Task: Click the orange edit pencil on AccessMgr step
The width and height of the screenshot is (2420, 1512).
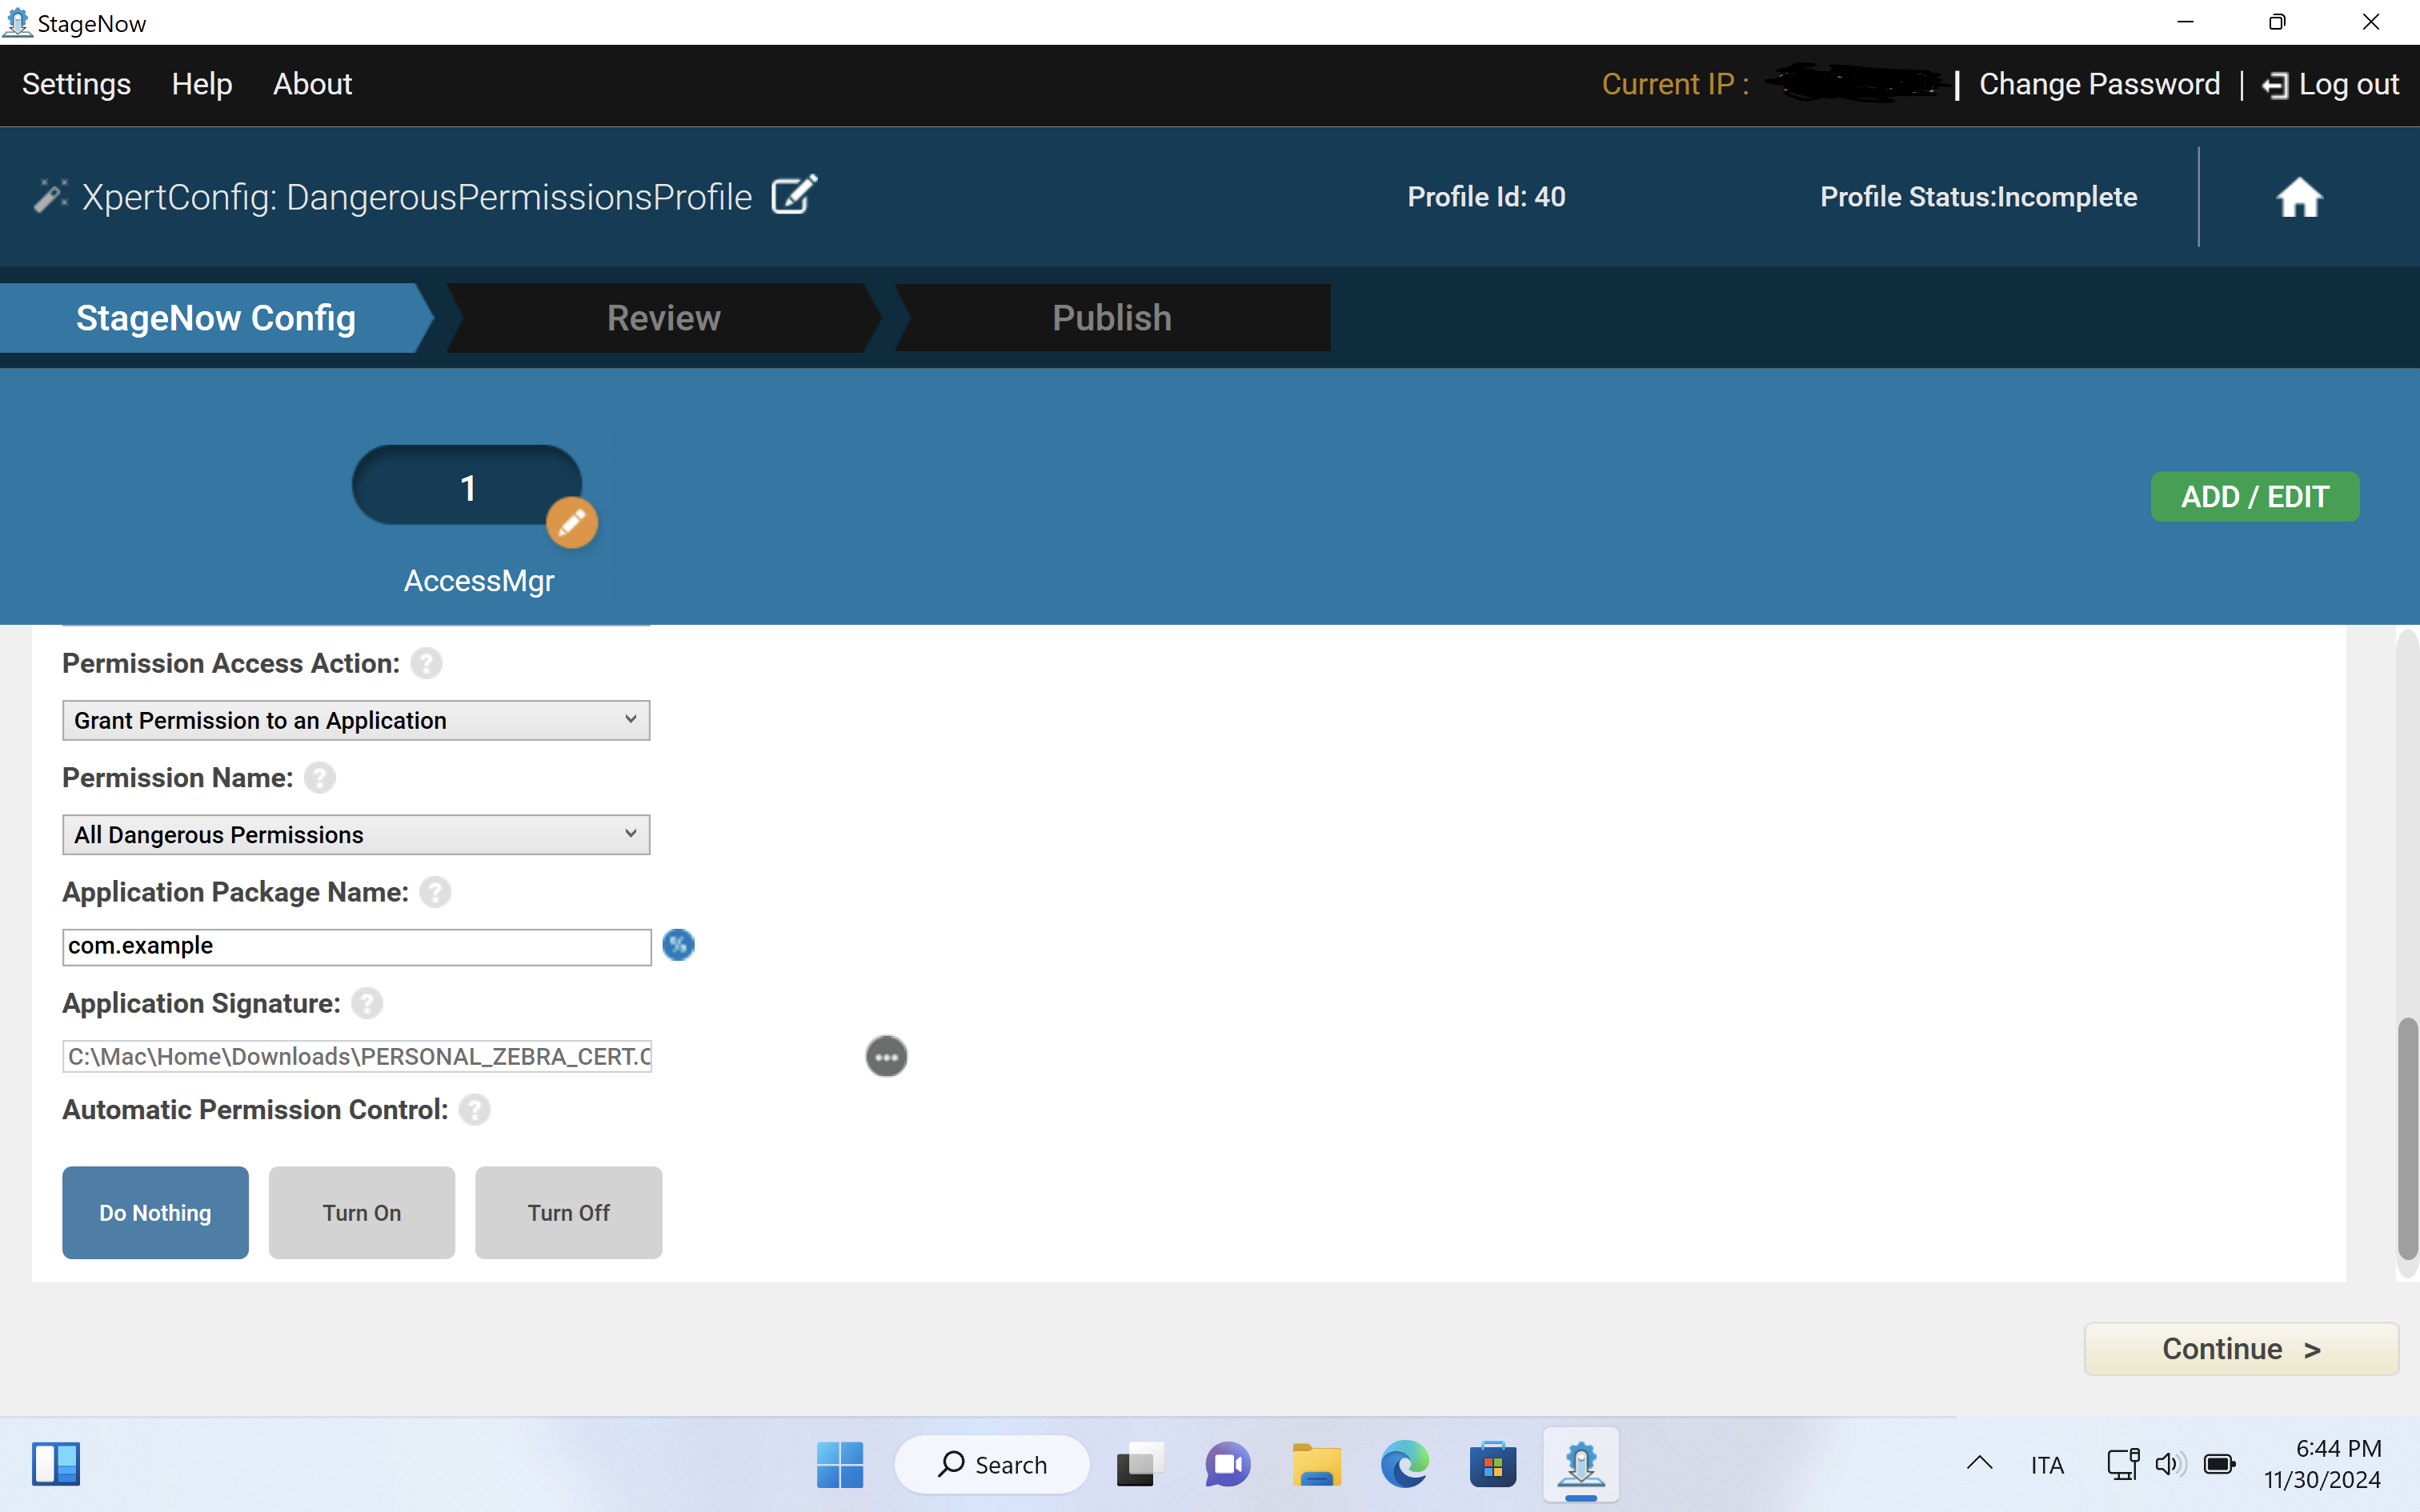Action: tap(572, 522)
